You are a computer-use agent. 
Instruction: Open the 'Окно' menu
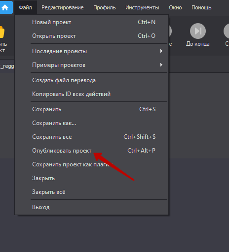pyautogui.click(x=175, y=7)
